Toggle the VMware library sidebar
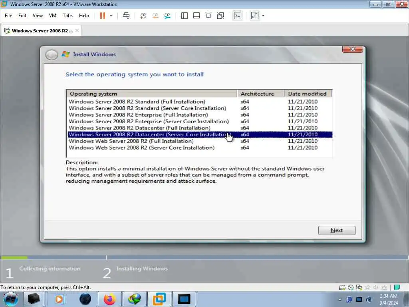The width and height of the screenshot is (409, 307). click(185, 16)
